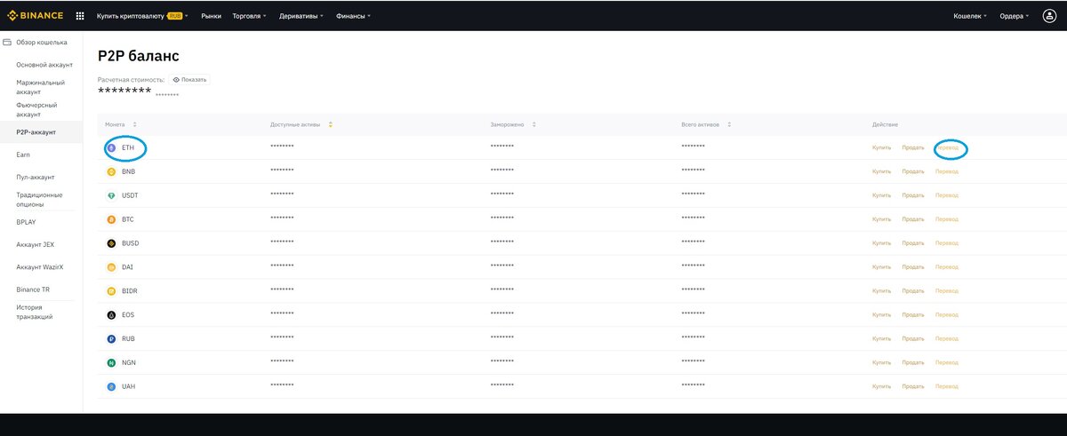Open the user profile icon
The image size is (1067, 436).
pos(1049,16)
